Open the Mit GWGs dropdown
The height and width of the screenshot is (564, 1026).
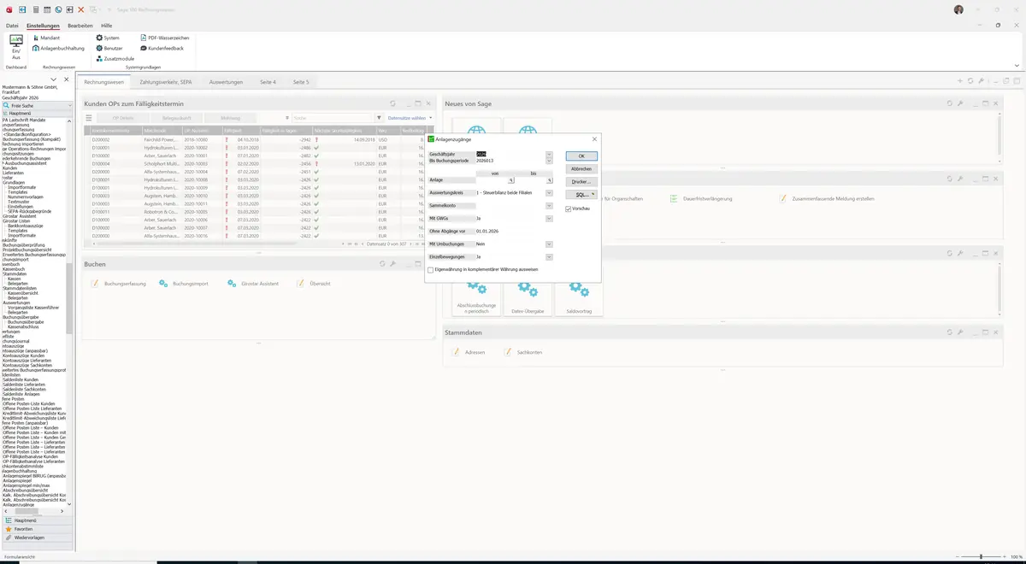pos(549,218)
